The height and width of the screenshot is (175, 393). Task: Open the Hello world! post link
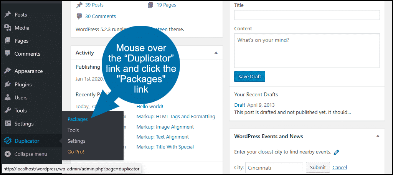(150, 107)
